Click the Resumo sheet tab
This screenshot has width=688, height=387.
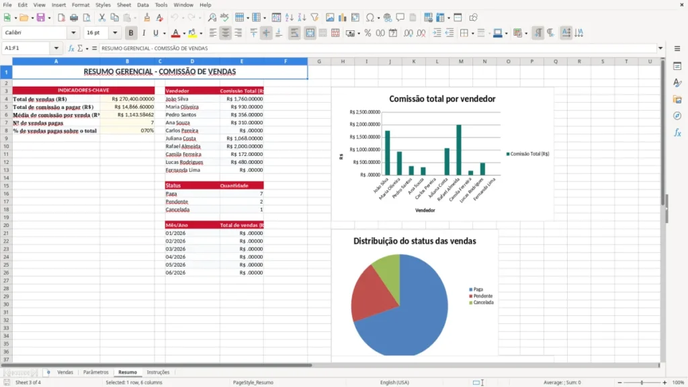(128, 372)
